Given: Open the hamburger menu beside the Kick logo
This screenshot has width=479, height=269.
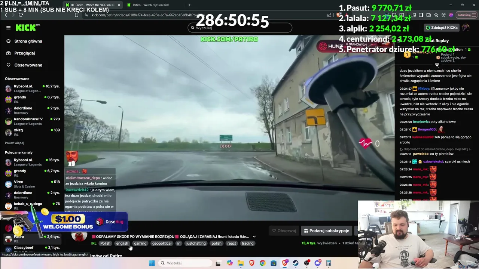Looking at the screenshot, I should click(8, 28).
